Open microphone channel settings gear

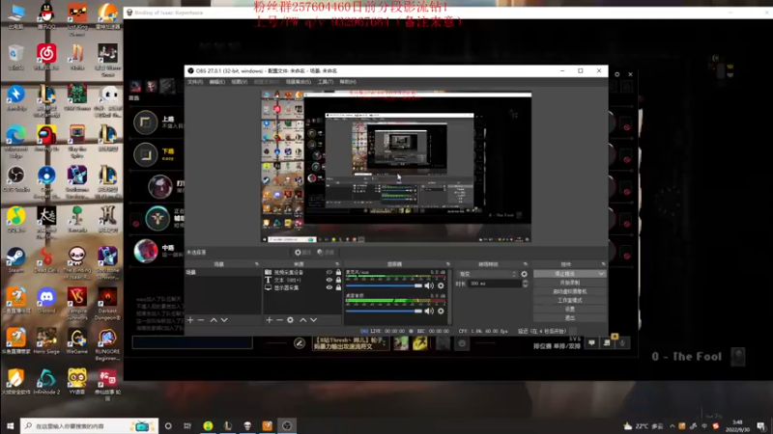pos(441,285)
